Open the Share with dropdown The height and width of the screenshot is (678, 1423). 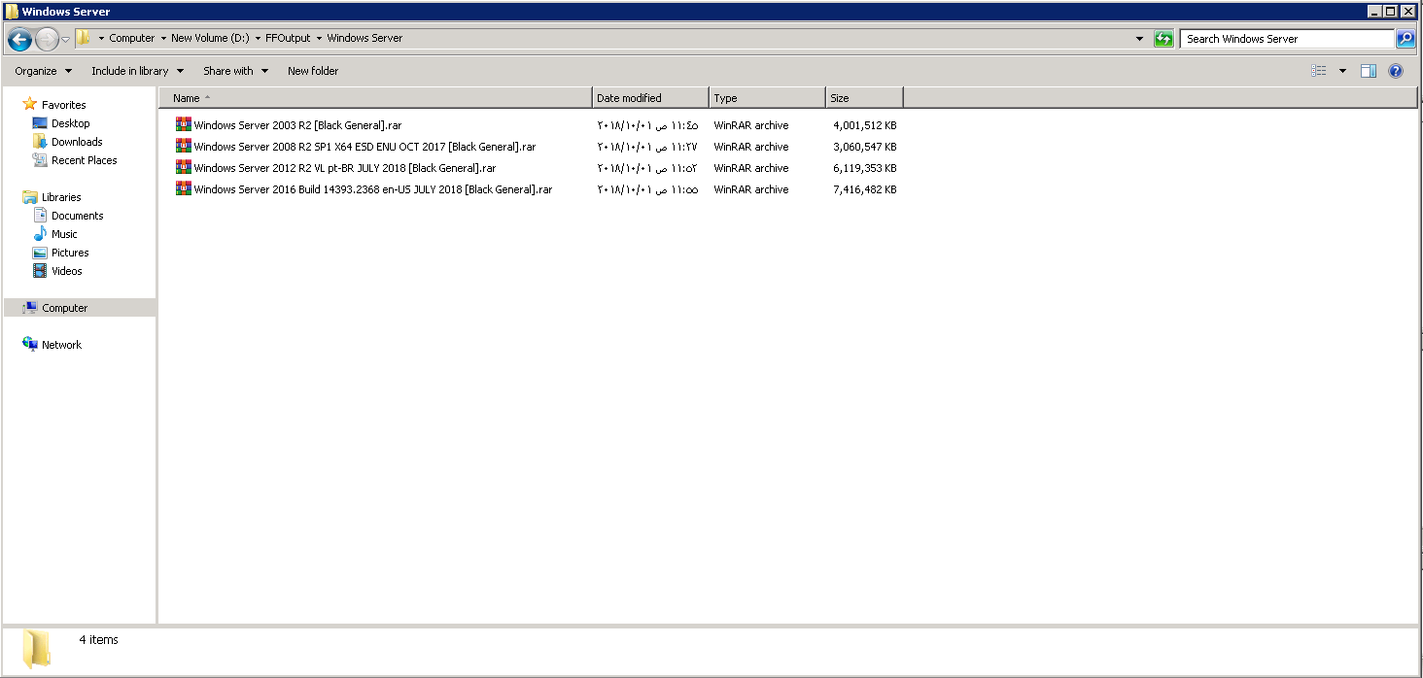tap(235, 71)
